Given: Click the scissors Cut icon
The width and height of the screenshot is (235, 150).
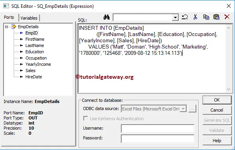Looking at the screenshot, I should tap(195, 17).
